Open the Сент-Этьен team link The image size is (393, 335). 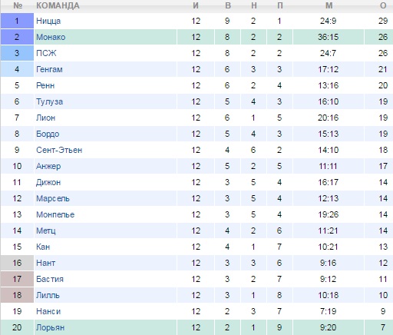click(x=59, y=150)
